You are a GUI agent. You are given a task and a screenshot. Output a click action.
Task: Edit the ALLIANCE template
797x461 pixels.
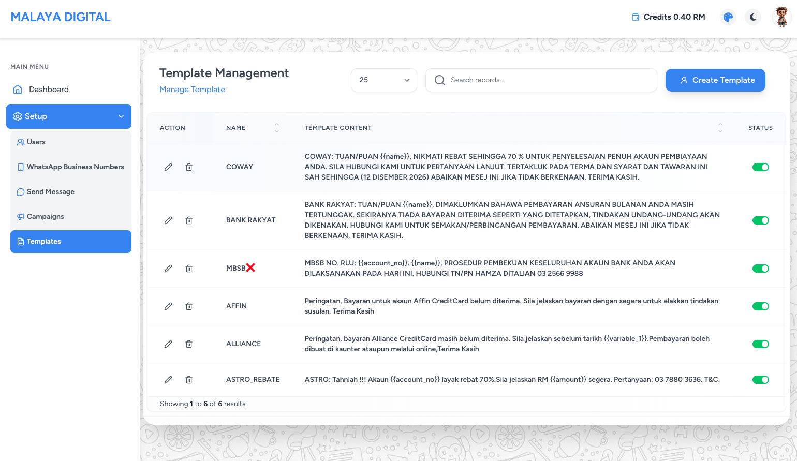(168, 344)
